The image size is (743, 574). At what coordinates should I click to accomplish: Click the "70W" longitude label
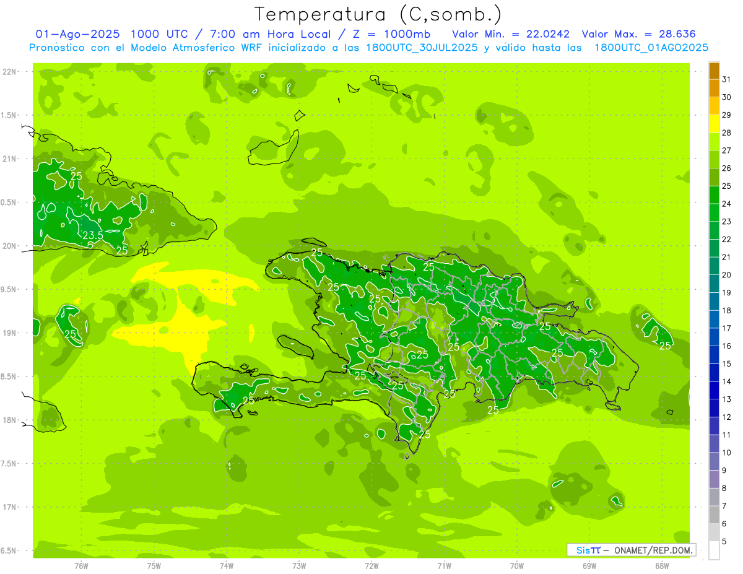click(517, 565)
